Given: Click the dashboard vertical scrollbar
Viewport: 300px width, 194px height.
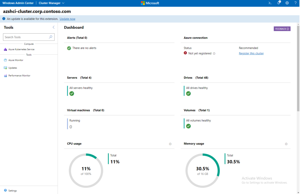Looking at the screenshot, I should (x=298, y=68).
